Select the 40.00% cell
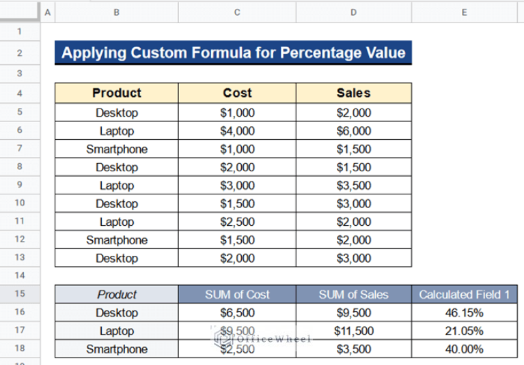 click(465, 349)
